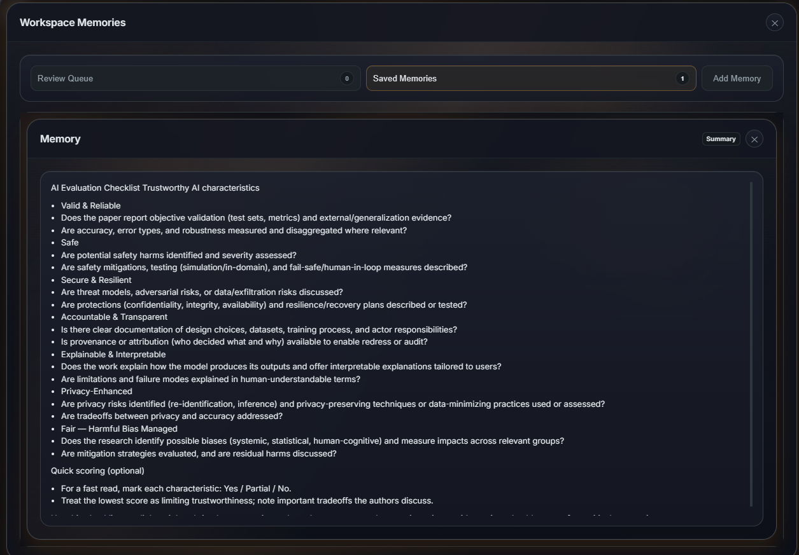Click the Accountable & Transparent bullet

pos(114,317)
